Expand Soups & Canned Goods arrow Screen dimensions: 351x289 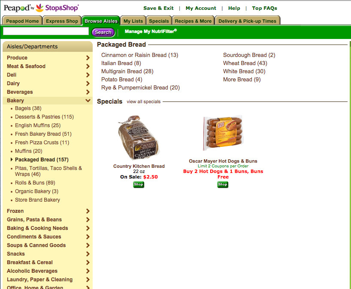(x=88, y=245)
